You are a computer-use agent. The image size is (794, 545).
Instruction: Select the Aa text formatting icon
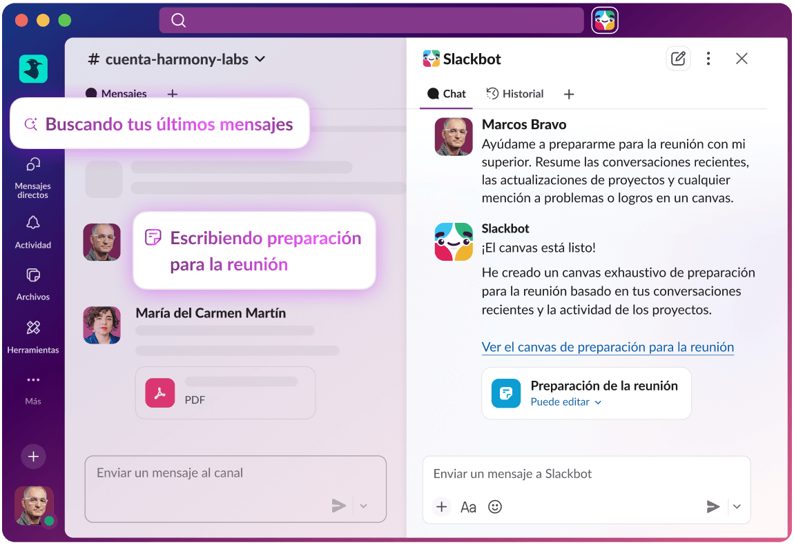(468, 506)
